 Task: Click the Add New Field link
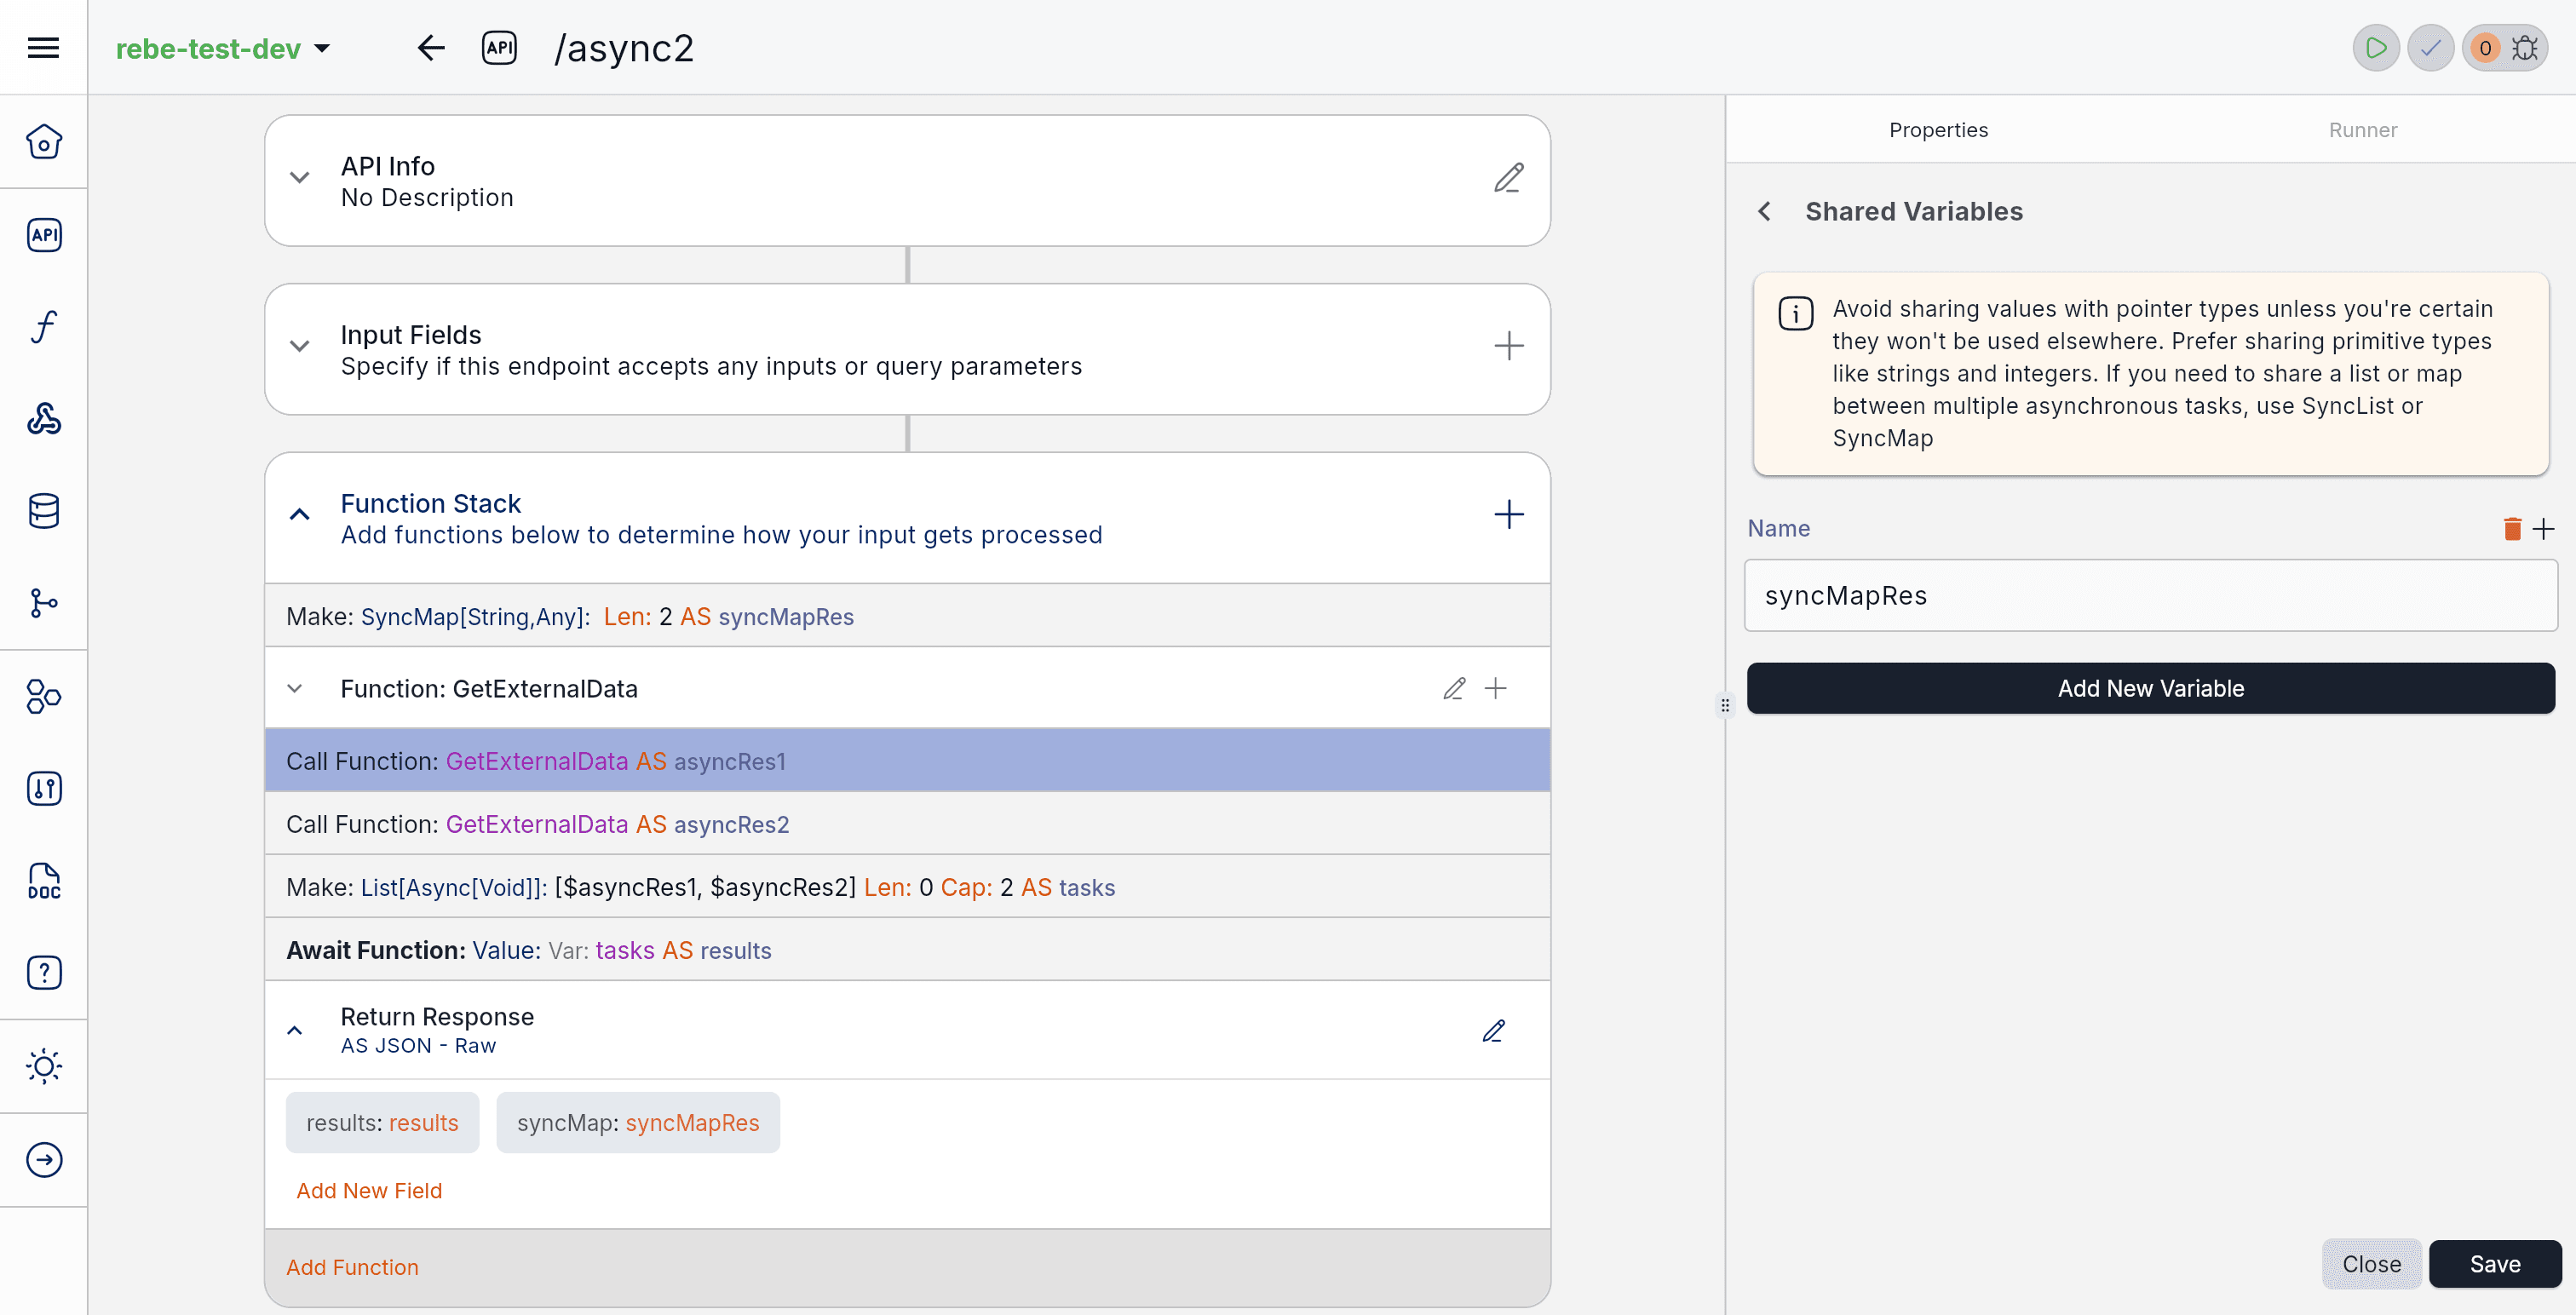click(x=369, y=1191)
